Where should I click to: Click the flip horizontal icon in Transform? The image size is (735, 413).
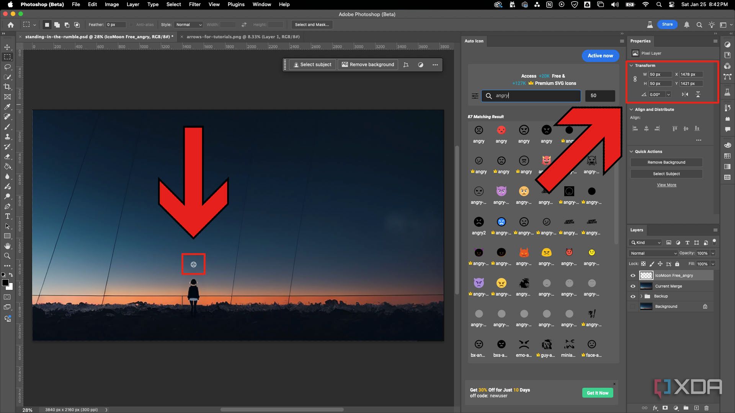click(685, 94)
